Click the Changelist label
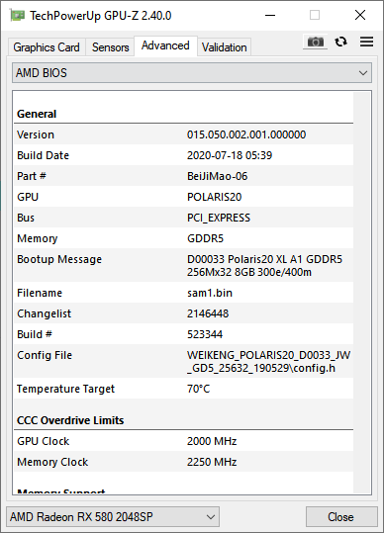The image size is (384, 533). click(x=45, y=313)
